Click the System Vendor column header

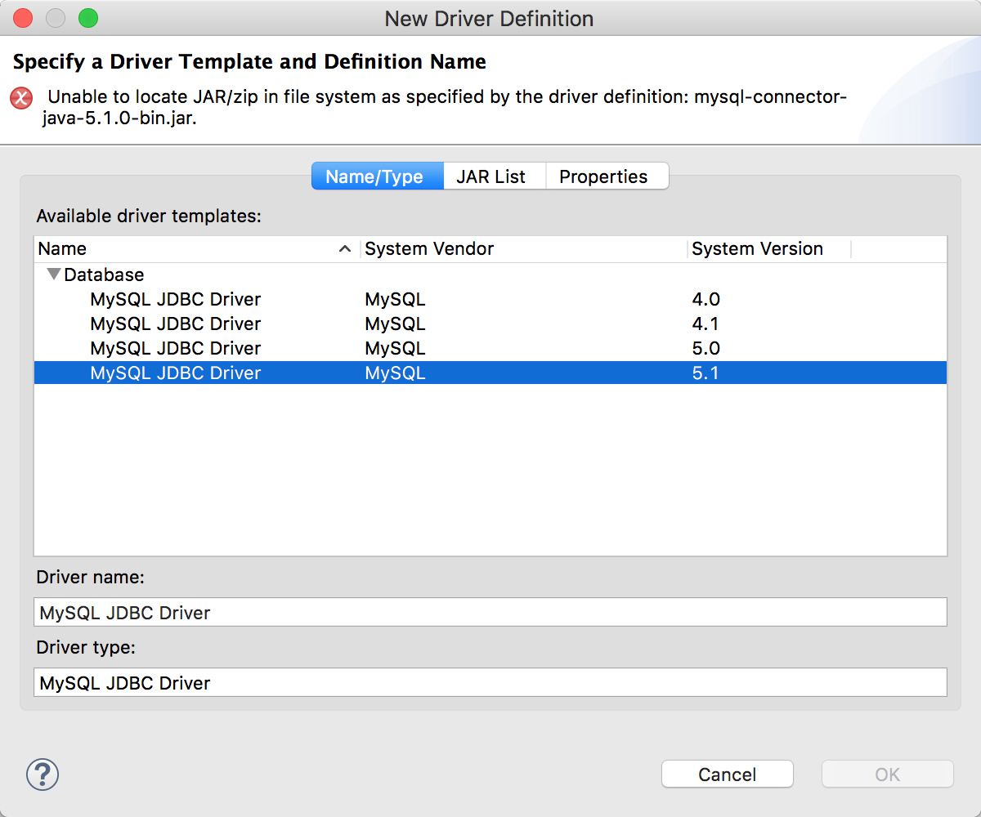pos(523,248)
